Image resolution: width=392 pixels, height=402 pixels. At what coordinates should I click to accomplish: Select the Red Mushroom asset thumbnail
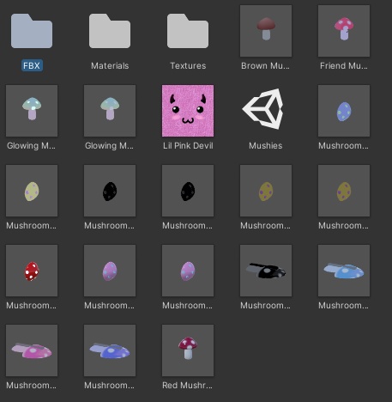click(188, 350)
